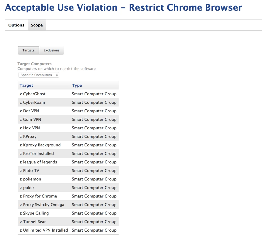The height and width of the screenshot is (238, 262).
Task: Select the z league of legends row
Action: [68, 162]
